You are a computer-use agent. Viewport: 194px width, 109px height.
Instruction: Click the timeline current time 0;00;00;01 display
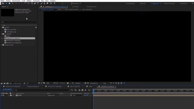[x=7, y=90]
